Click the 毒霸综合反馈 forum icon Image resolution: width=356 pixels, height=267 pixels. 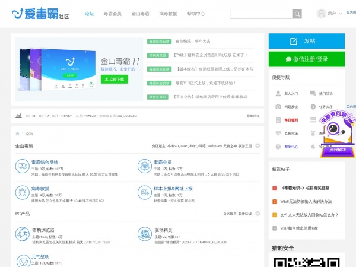pos(23,166)
